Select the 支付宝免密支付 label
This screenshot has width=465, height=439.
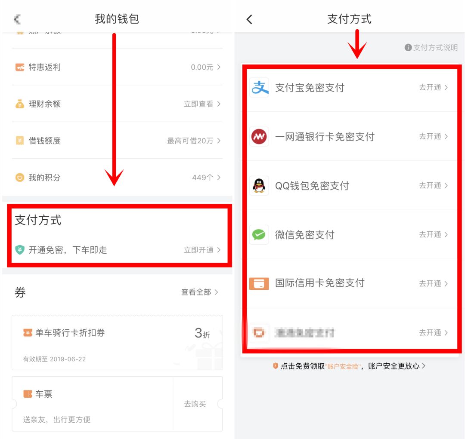(x=310, y=88)
